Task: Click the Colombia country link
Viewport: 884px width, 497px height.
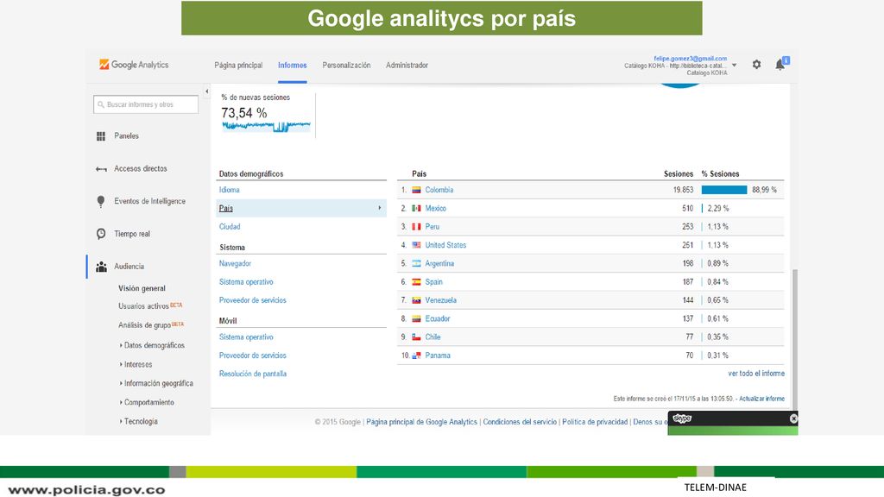Action: coord(439,190)
